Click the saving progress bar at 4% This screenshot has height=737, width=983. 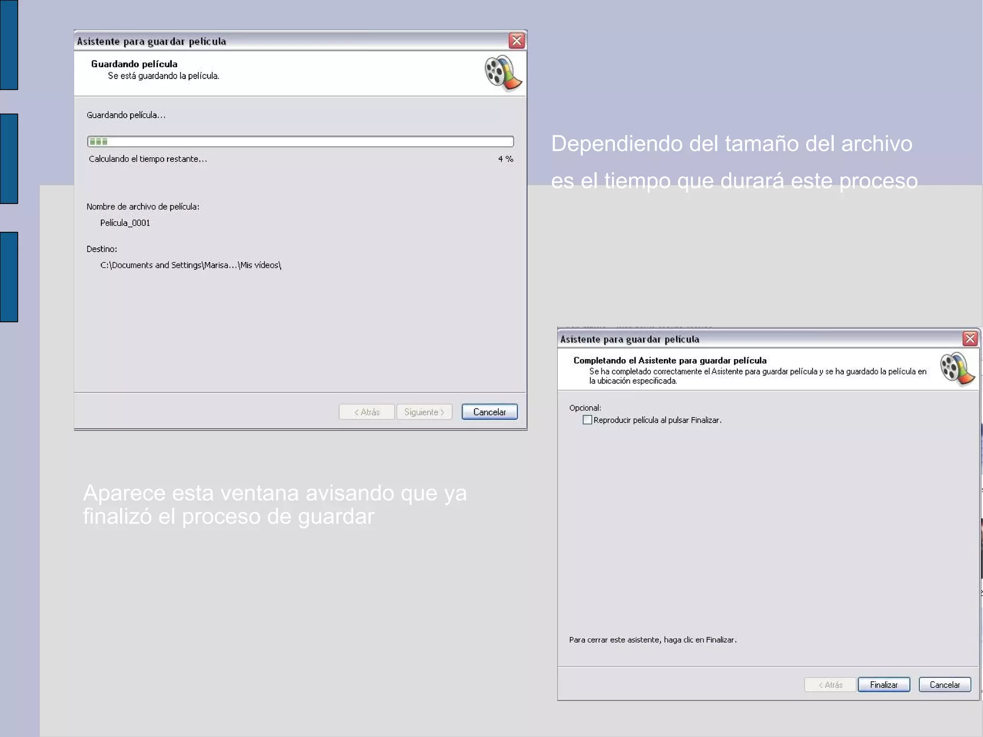[x=300, y=141]
